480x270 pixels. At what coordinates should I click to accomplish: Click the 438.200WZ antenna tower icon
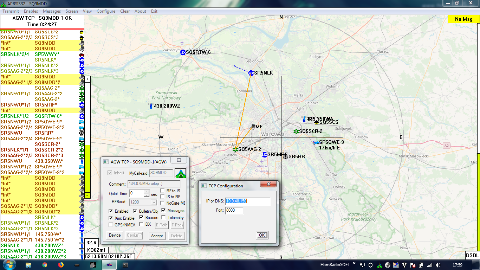point(151,106)
